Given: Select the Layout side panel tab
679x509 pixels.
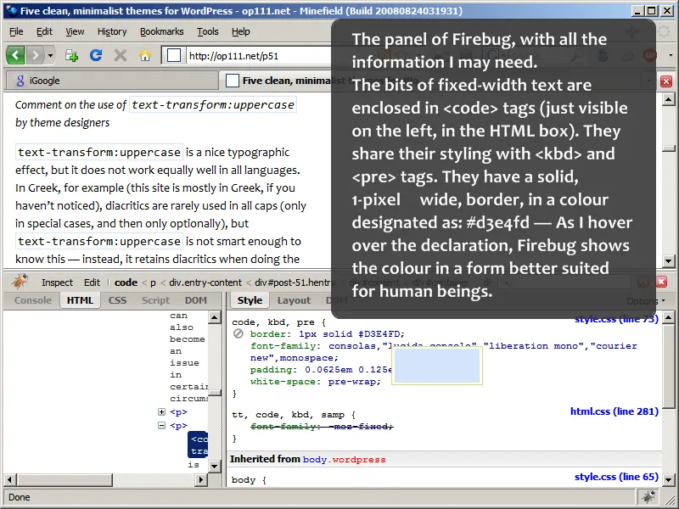Looking at the screenshot, I should [294, 300].
